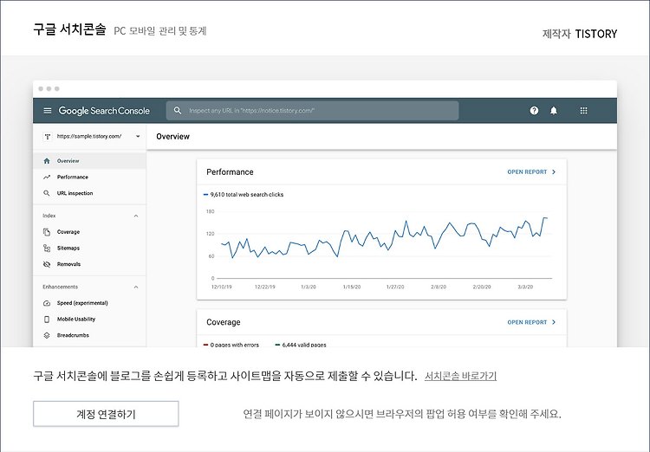This screenshot has width=650, height=452.
Task: Click the Speed gauge icon
Action: pyautogui.click(x=47, y=303)
